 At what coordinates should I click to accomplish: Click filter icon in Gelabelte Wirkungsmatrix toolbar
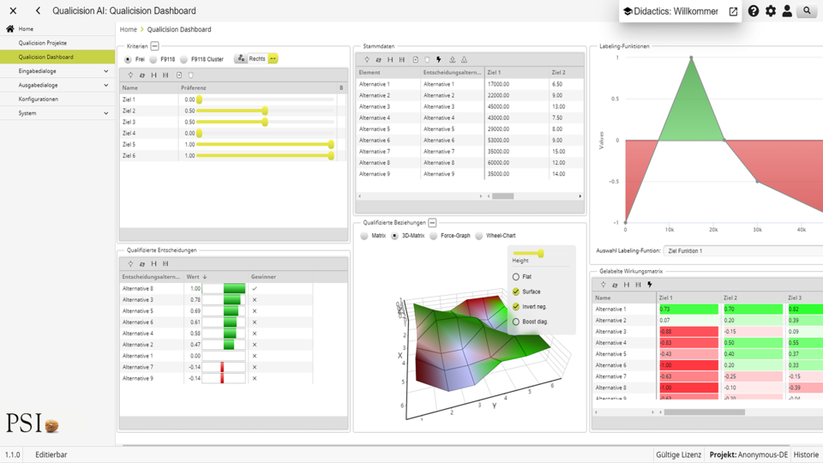click(x=603, y=285)
